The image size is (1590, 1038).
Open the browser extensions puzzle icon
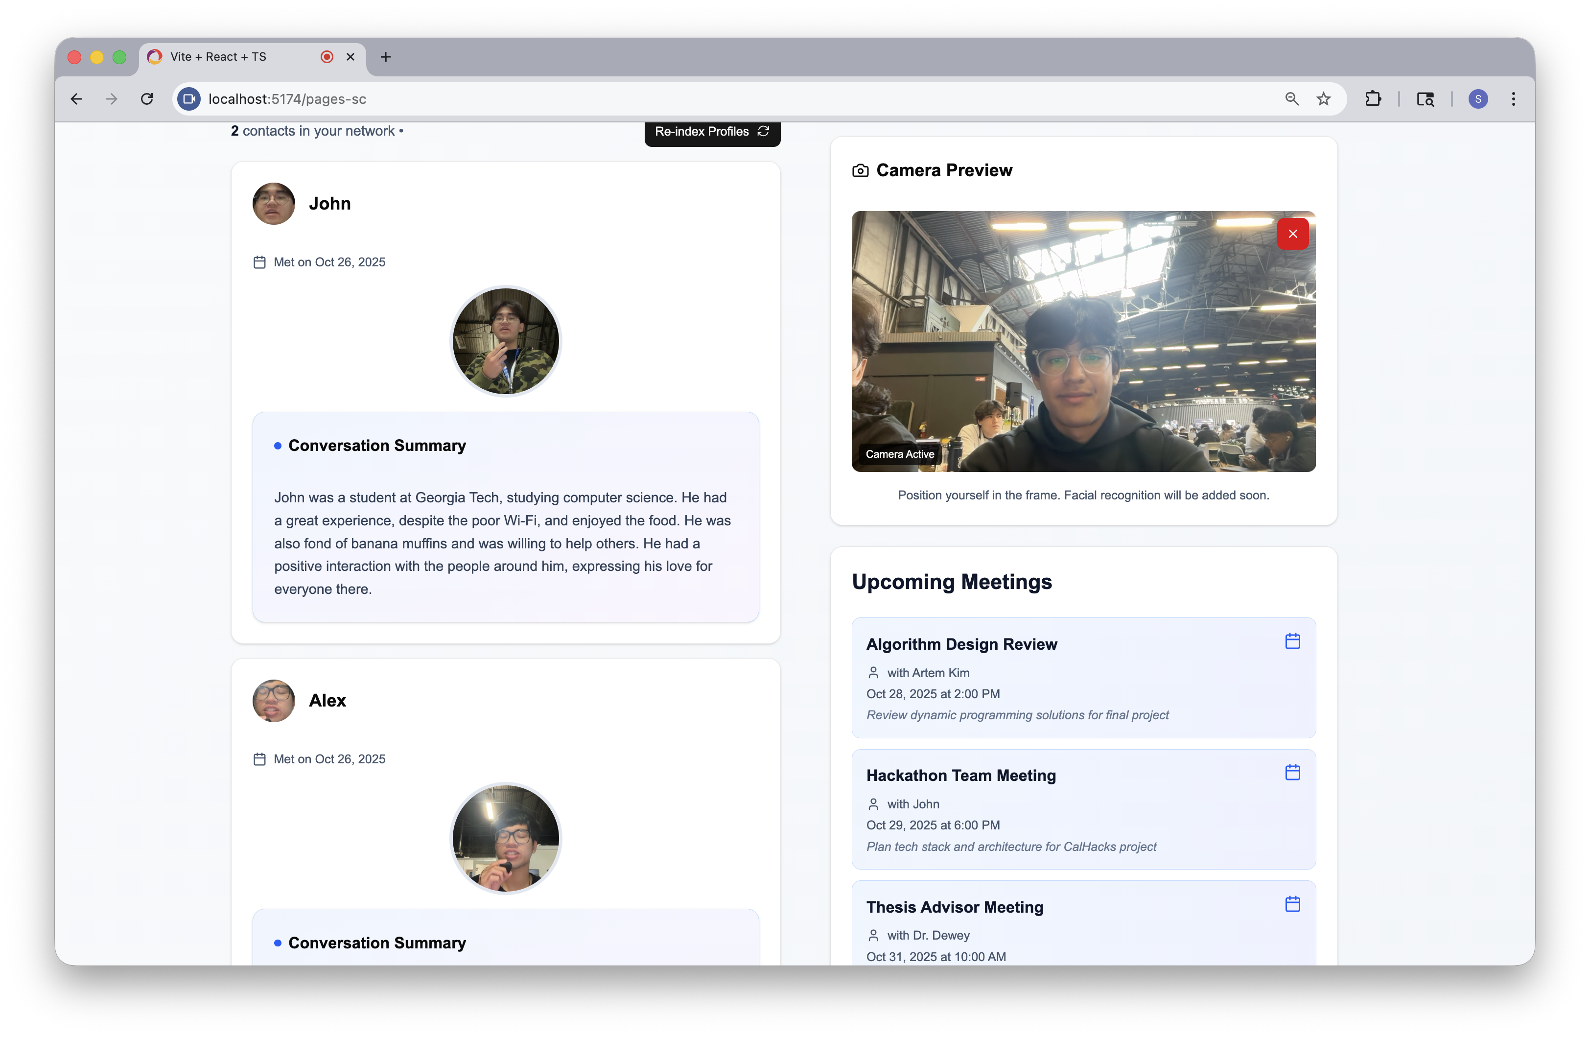click(1372, 99)
